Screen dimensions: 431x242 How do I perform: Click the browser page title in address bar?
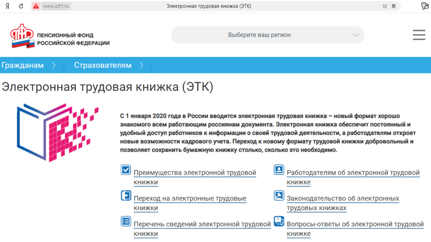[209, 6]
